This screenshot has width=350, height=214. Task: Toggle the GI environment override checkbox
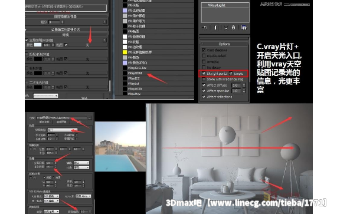click(27, 40)
